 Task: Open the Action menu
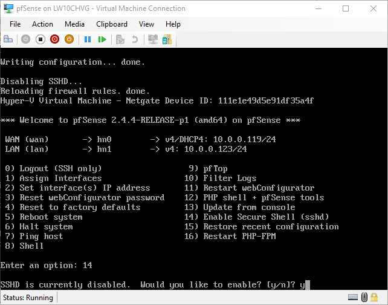click(x=42, y=24)
